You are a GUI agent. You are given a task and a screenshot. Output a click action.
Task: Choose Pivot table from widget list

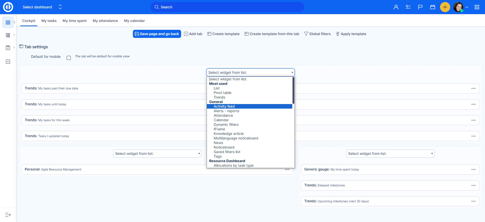(x=222, y=93)
